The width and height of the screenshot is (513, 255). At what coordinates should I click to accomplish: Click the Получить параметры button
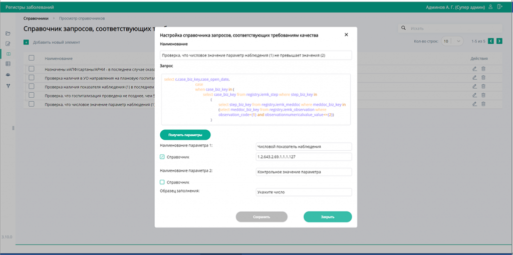tap(185, 135)
